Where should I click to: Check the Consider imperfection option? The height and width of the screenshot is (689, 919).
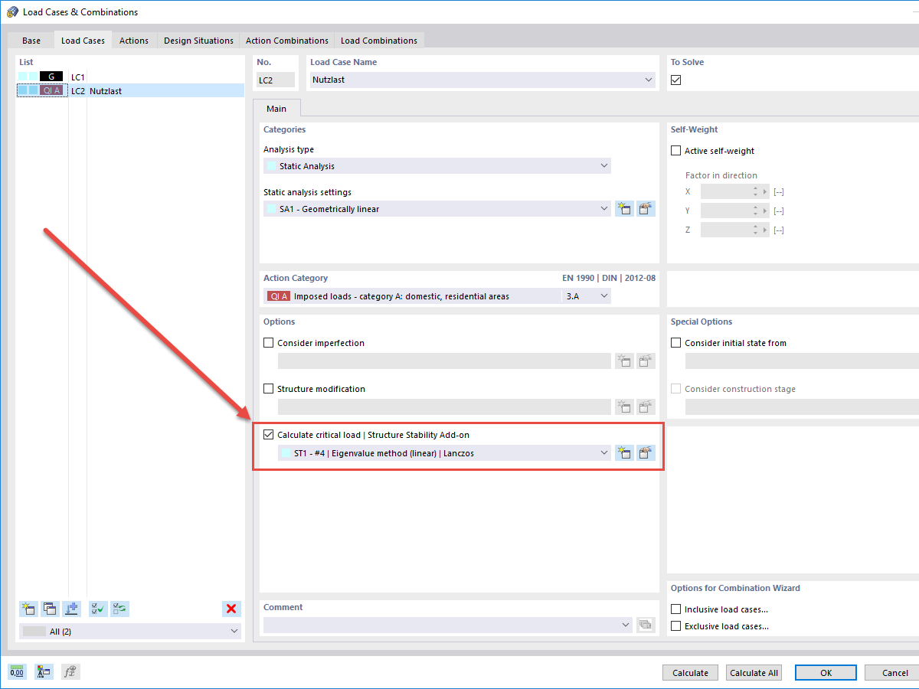[268, 342]
